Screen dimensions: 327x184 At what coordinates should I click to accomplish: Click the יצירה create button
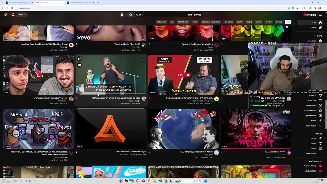[22, 15]
